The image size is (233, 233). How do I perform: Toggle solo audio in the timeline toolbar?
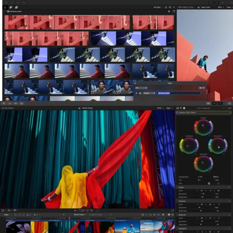click(x=154, y=215)
